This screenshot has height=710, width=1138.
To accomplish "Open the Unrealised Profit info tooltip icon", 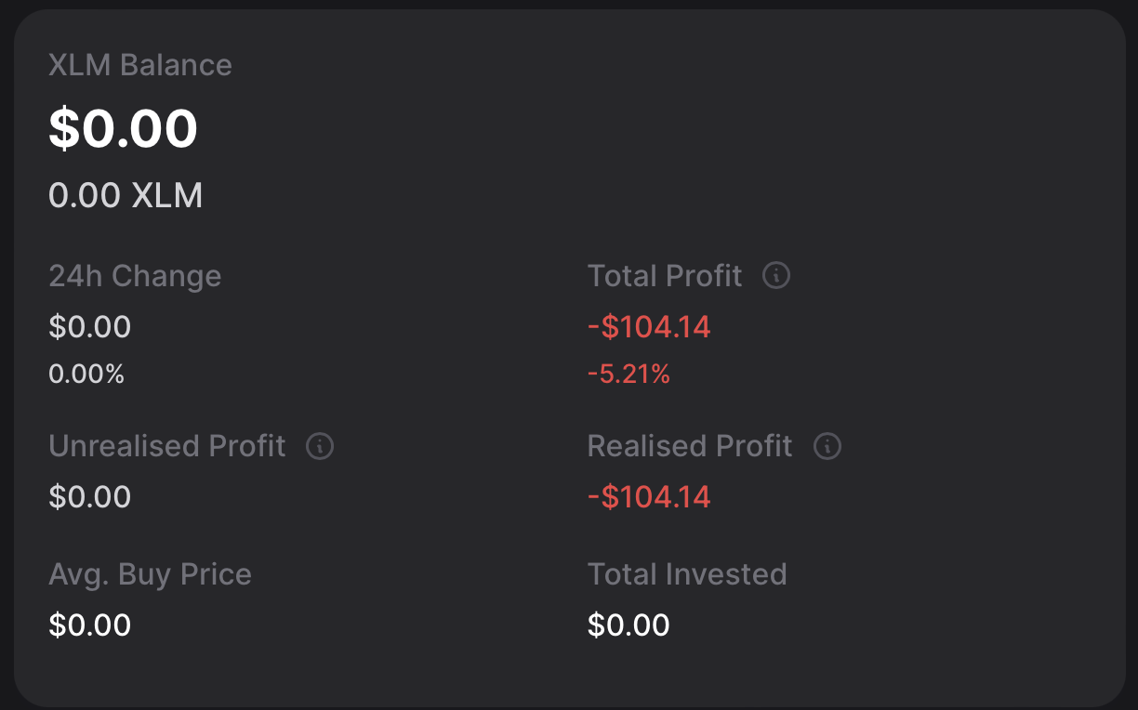I will pyautogui.click(x=320, y=446).
